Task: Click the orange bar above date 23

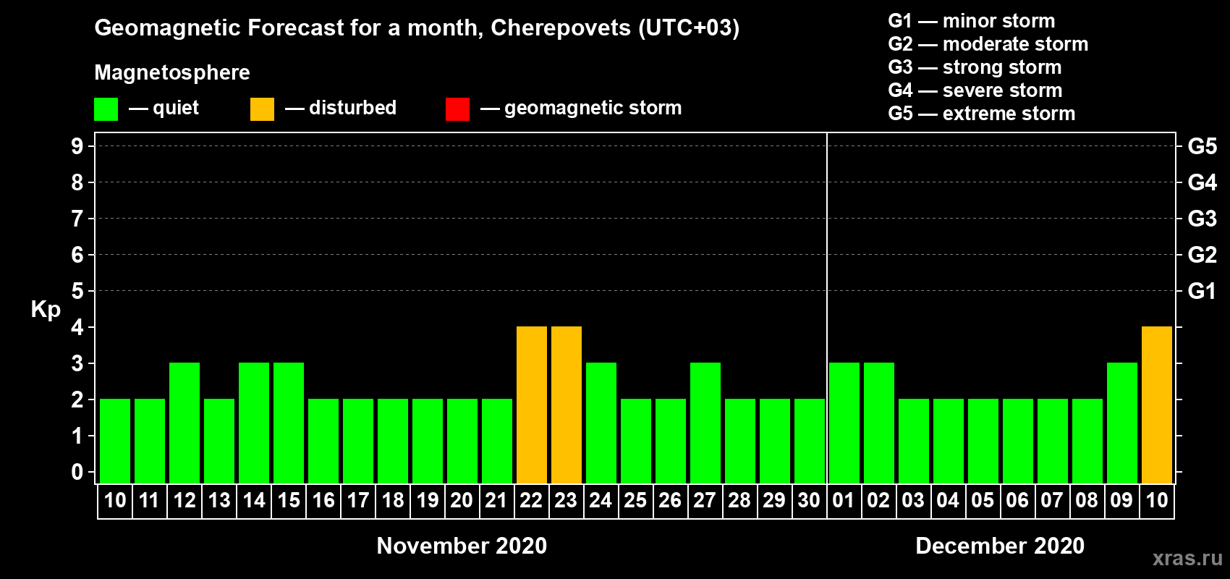Action: point(567,405)
